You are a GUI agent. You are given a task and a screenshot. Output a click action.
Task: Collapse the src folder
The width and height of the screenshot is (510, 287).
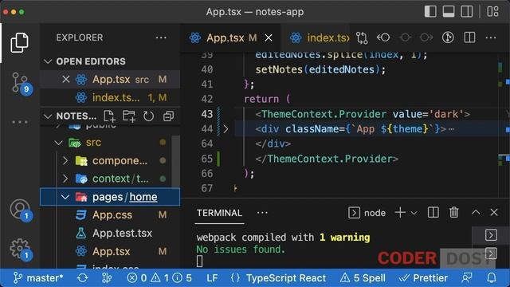(58, 143)
